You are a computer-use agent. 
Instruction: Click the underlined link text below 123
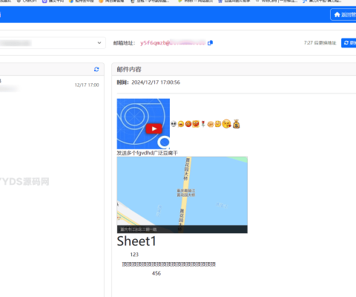tap(169, 264)
